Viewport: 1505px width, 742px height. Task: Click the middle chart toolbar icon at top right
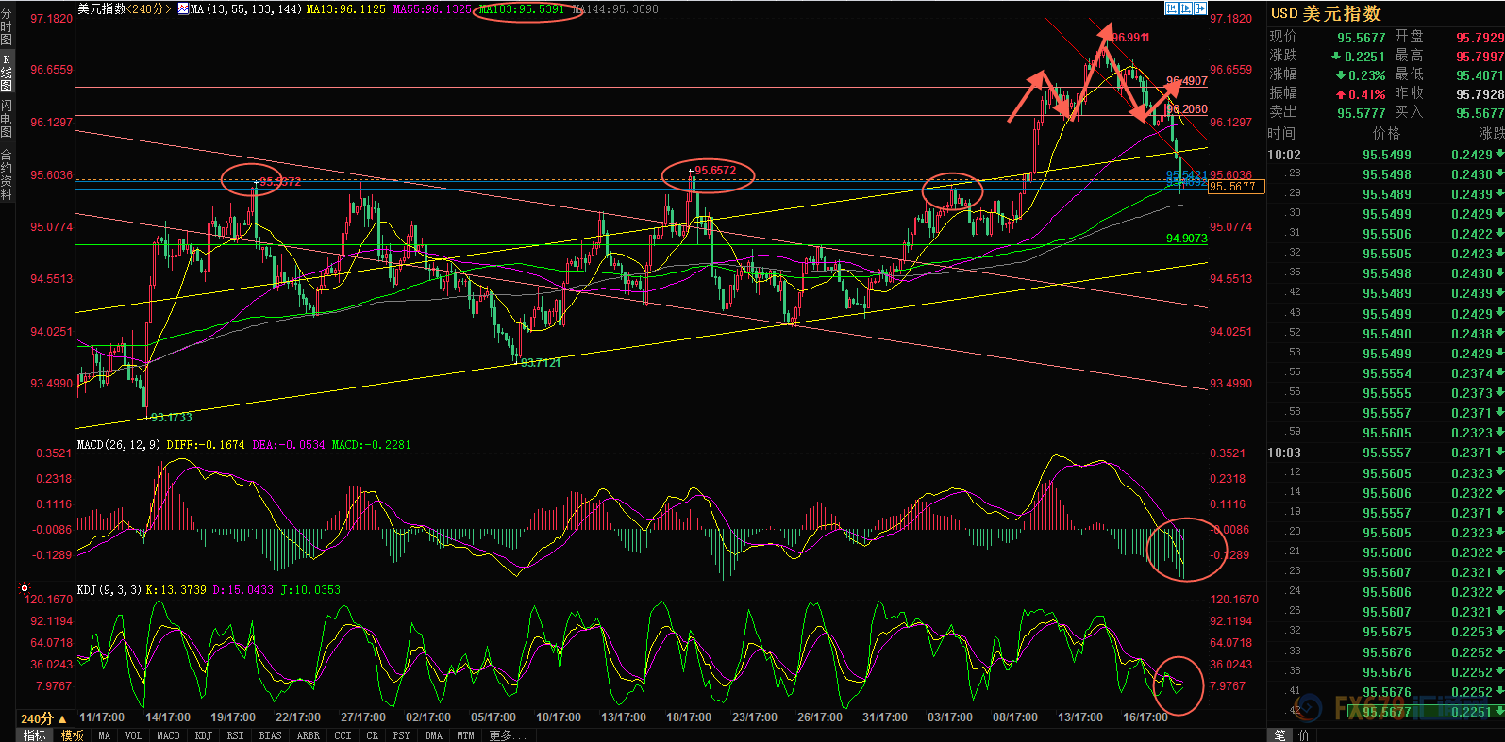[1185, 8]
